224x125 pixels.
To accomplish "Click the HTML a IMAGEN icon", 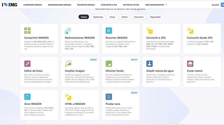I will pyautogui.click(x=68, y=97).
